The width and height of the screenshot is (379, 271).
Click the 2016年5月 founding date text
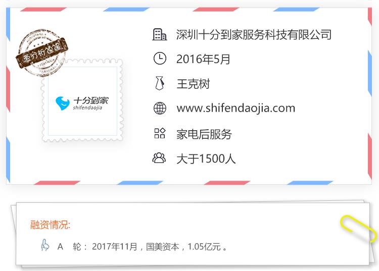coord(203,59)
